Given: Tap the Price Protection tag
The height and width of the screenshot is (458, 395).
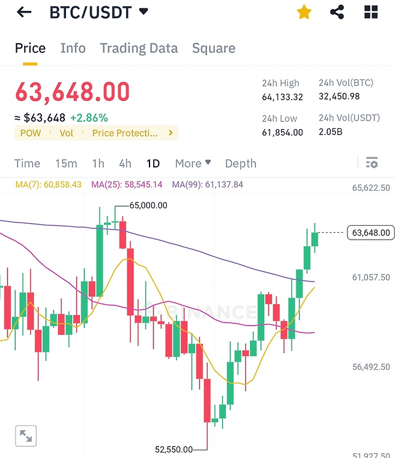Looking at the screenshot, I should pos(125,133).
